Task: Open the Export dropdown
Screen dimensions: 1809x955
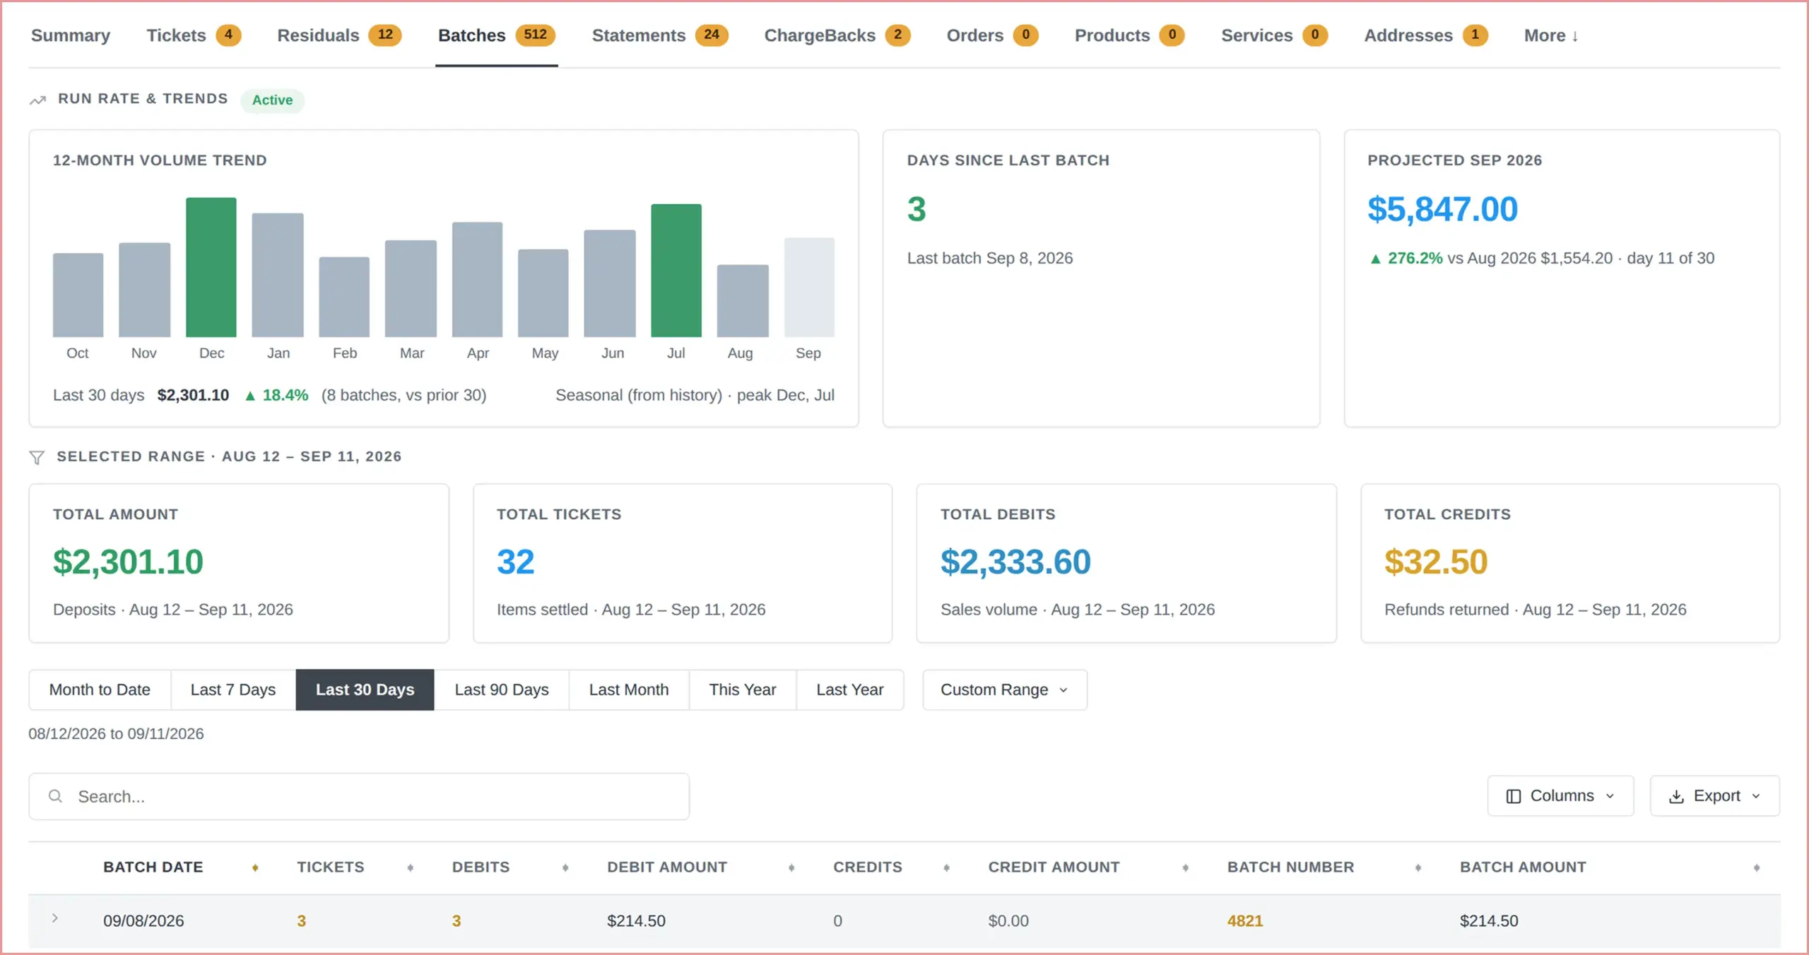Action: 1715,795
